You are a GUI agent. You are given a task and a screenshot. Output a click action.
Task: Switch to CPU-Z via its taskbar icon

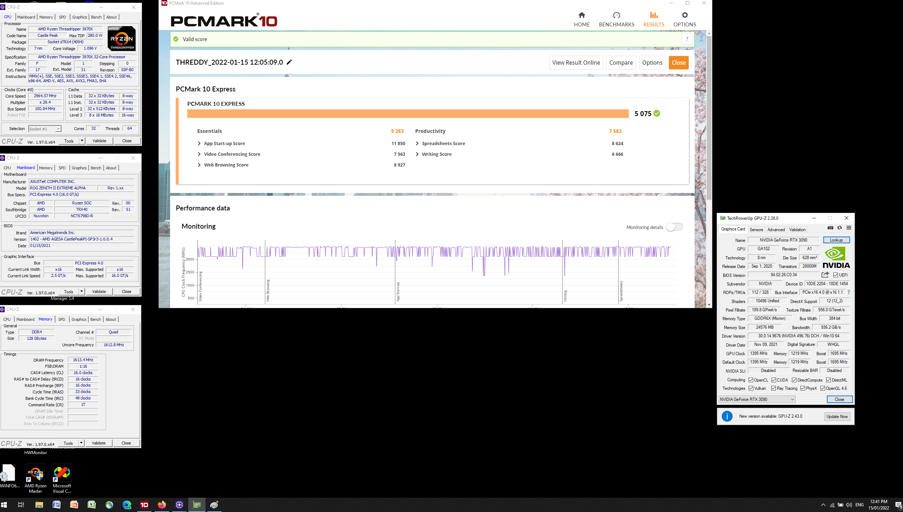[x=179, y=504]
